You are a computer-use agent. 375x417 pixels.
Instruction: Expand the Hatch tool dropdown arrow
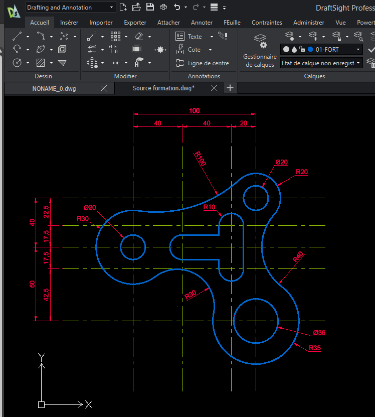51,63
